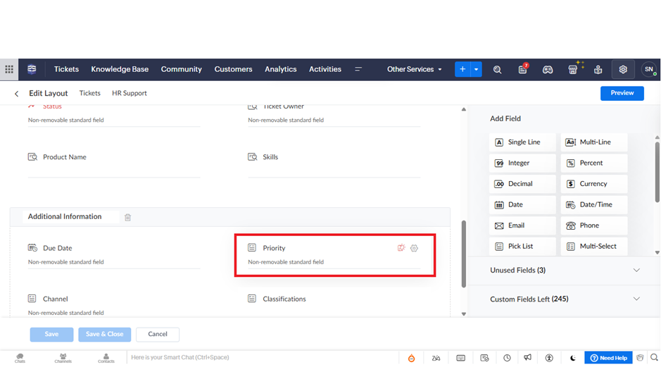Click the game controller icon in header
This screenshot has width=661, height=372.
[x=548, y=70]
